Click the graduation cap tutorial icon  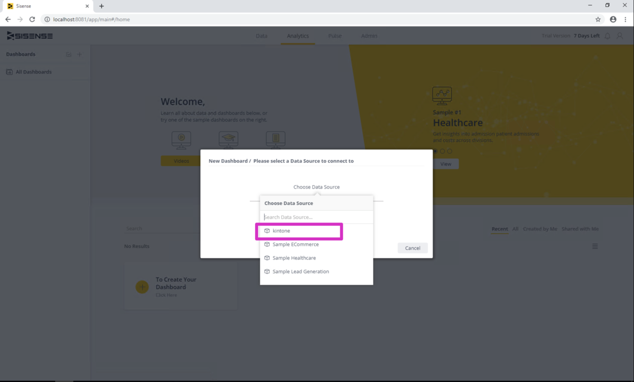coord(228,140)
